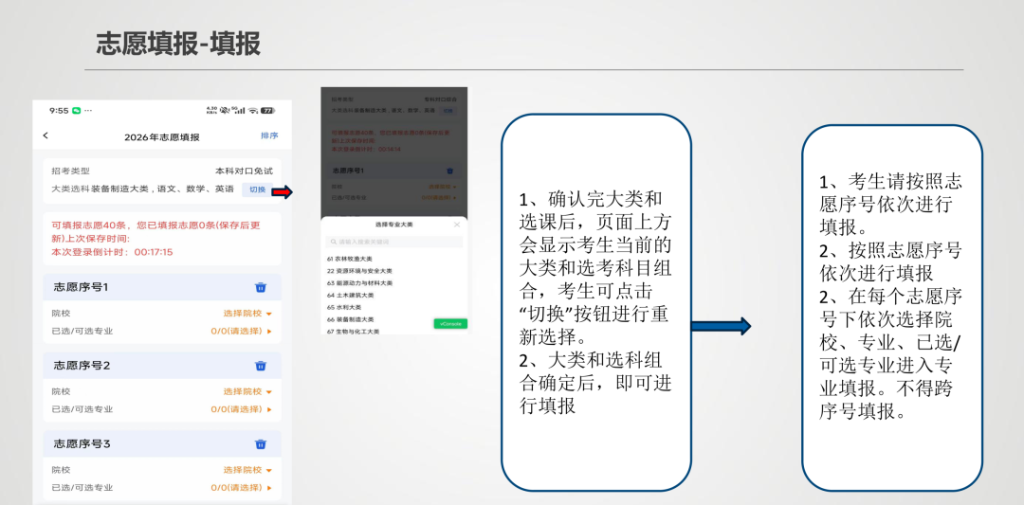
Task: Tap 排序 at the top right
Action: [269, 136]
